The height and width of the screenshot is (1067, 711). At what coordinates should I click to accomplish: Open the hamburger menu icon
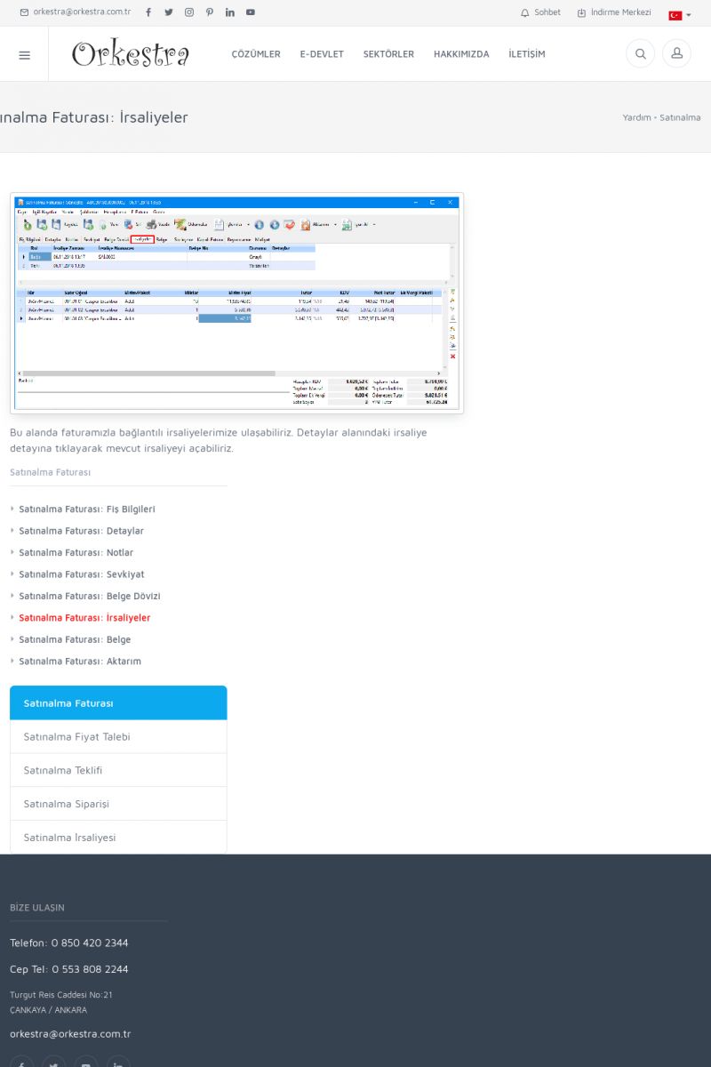(24, 55)
